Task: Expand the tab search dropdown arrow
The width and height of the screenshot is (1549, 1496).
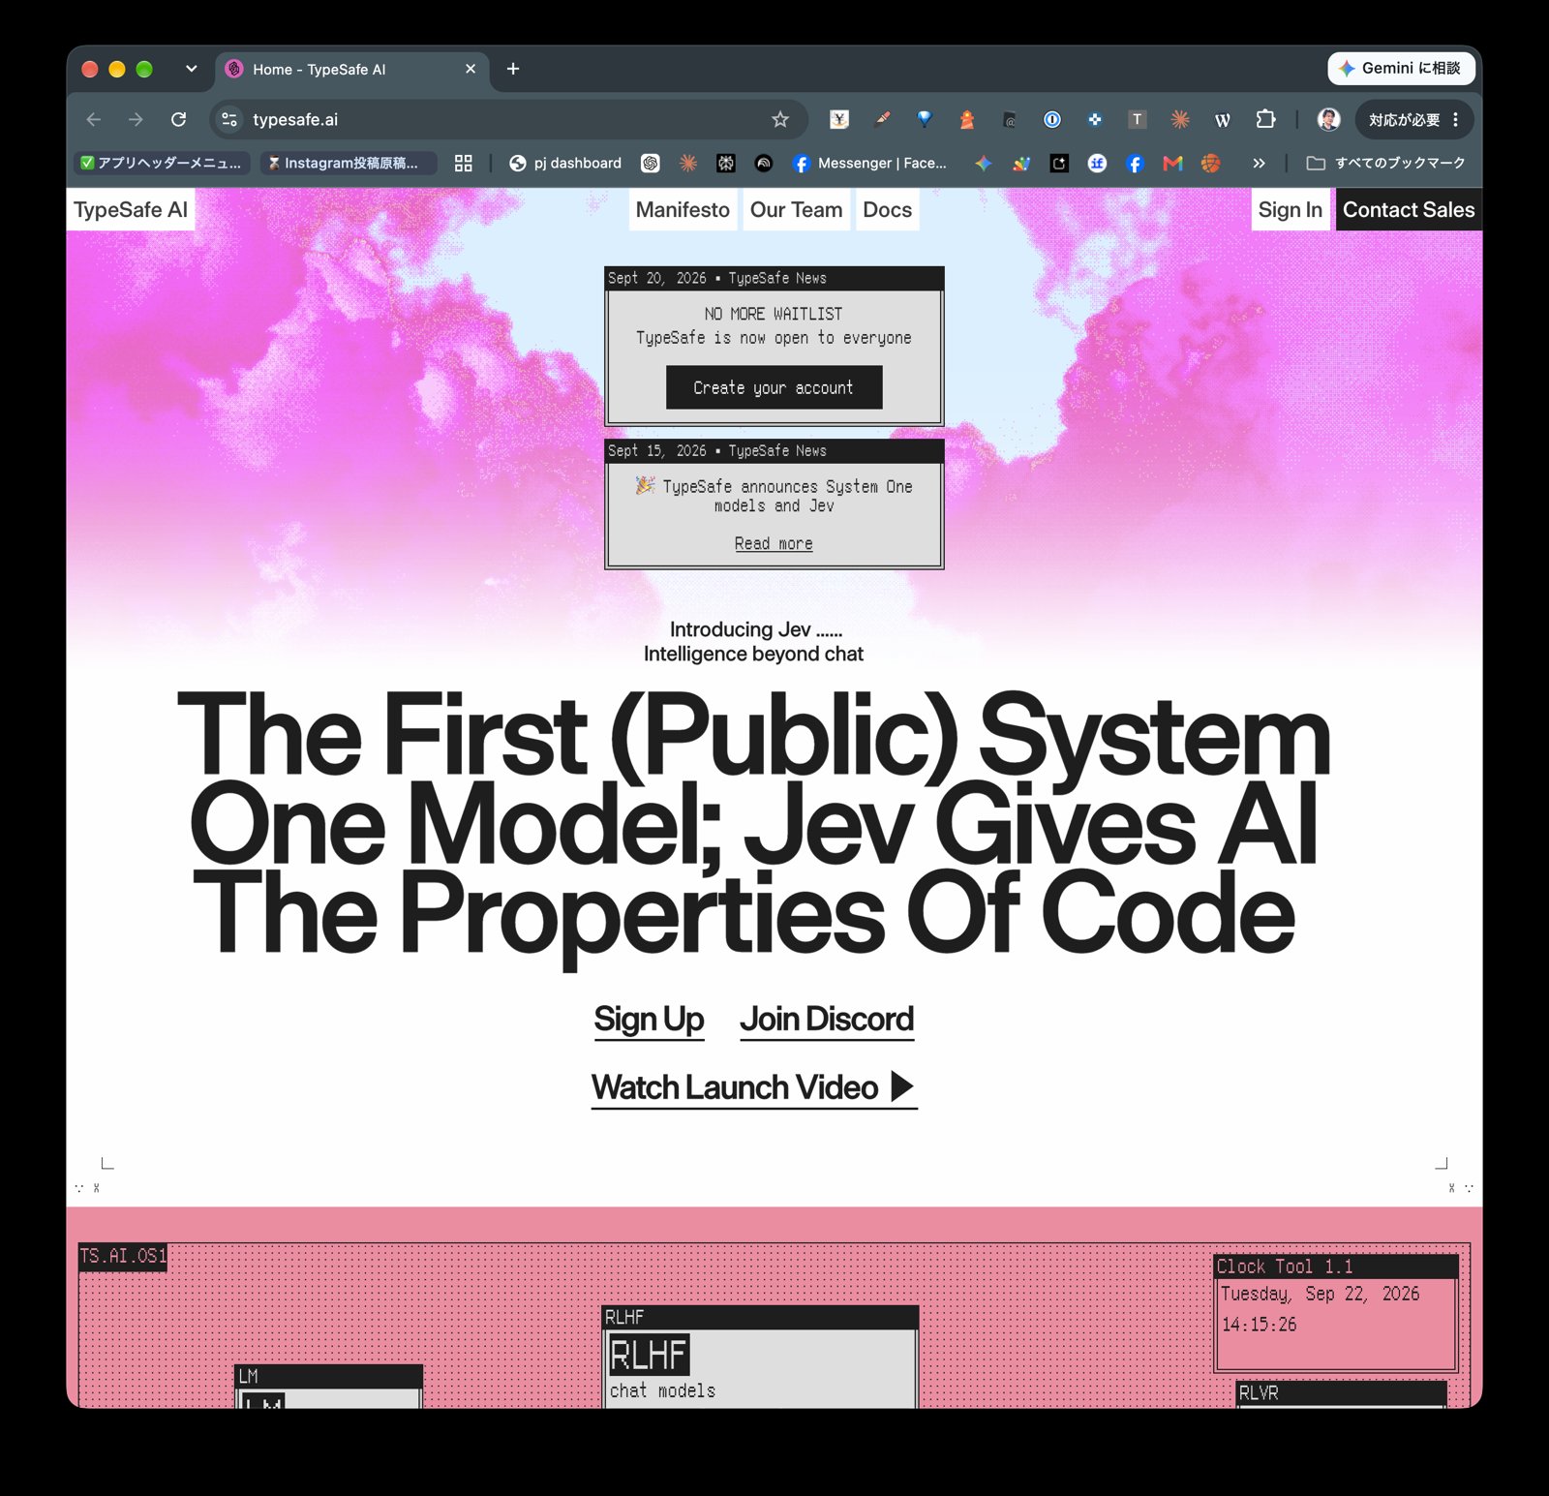Action: pyautogui.click(x=191, y=69)
